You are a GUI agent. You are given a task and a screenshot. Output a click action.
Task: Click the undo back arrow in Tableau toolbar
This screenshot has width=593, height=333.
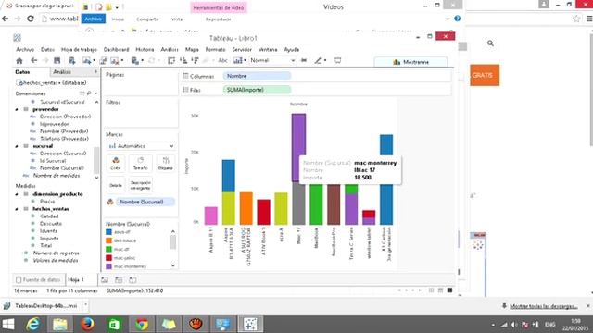pyautogui.click(x=34, y=60)
